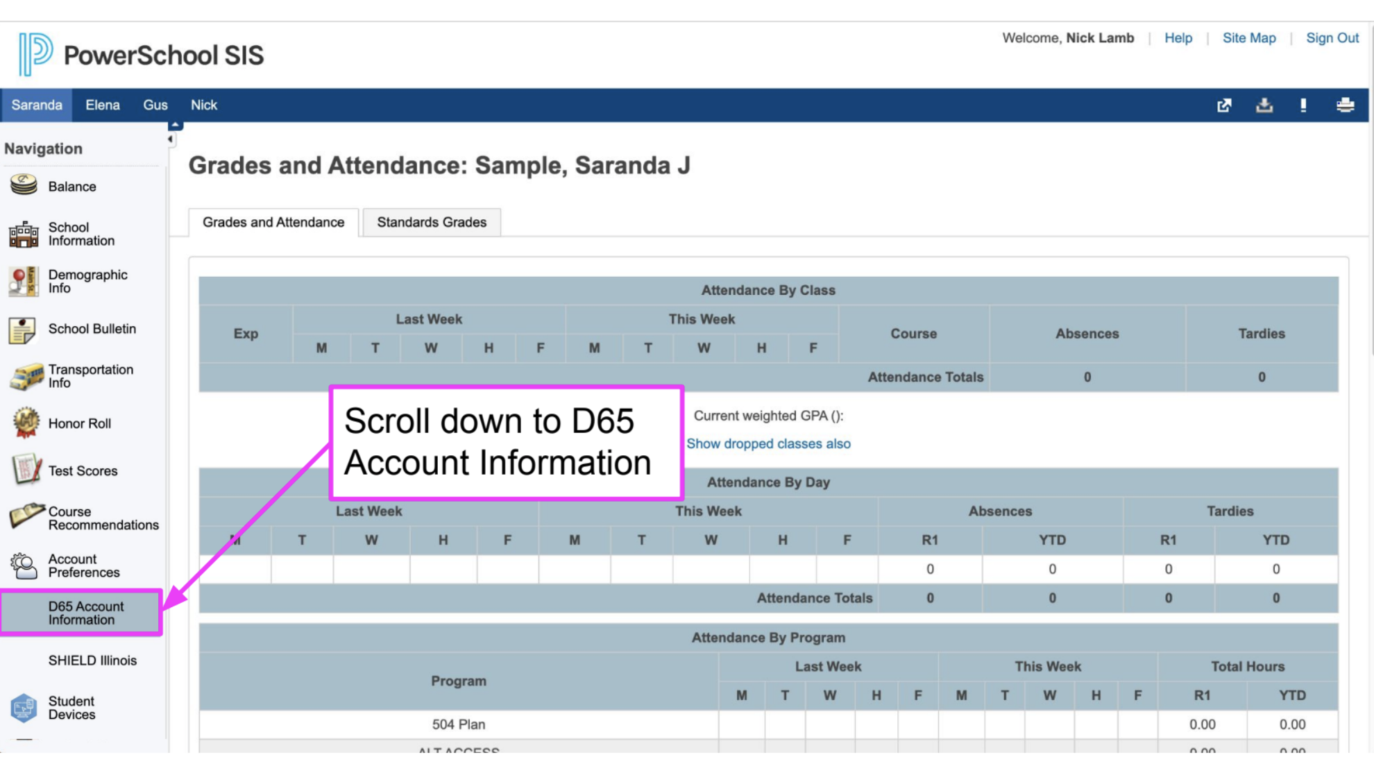The height and width of the screenshot is (773, 1374).
Task: Click the alerts exclamation icon
Action: click(1303, 105)
